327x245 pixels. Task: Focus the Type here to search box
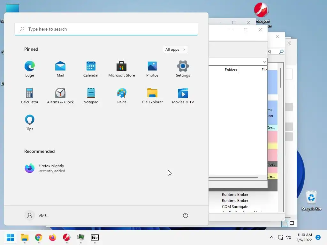[106, 29]
